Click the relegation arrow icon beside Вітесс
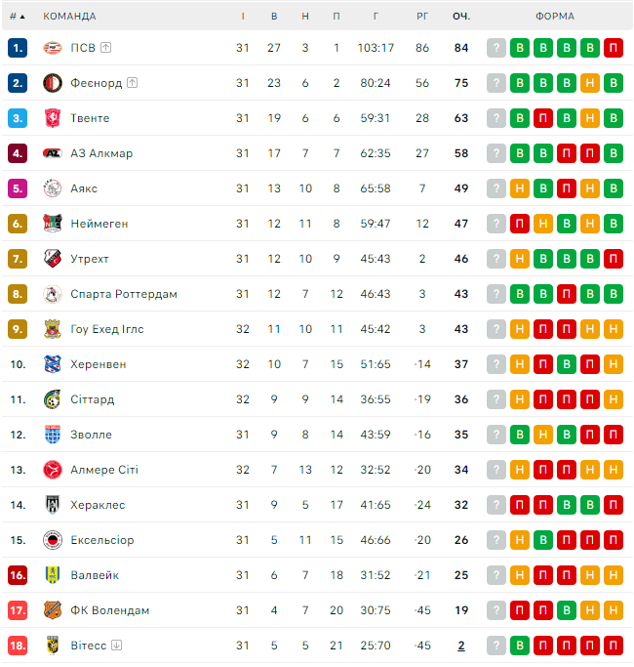The image size is (634, 667). (x=117, y=646)
